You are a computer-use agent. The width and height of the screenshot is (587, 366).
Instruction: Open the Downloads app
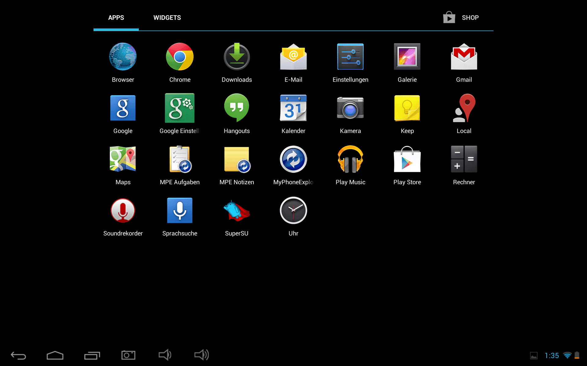pos(237,57)
